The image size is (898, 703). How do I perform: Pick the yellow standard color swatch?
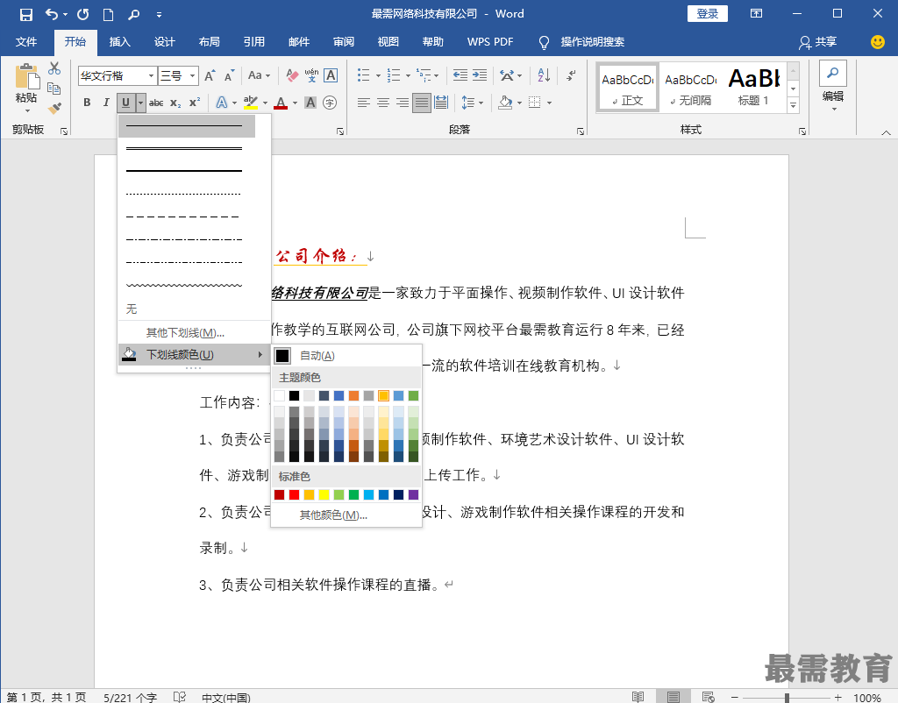[324, 494]
